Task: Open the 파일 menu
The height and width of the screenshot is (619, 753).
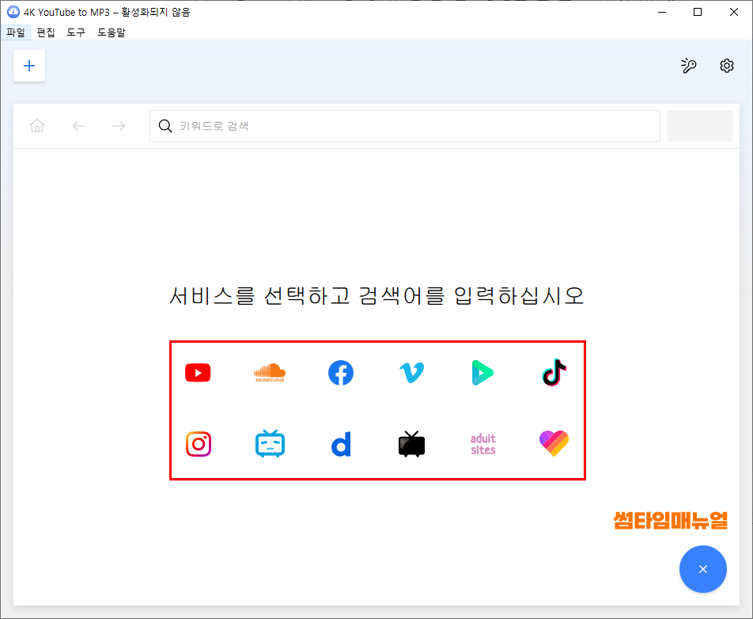Action: coord(16,32)
